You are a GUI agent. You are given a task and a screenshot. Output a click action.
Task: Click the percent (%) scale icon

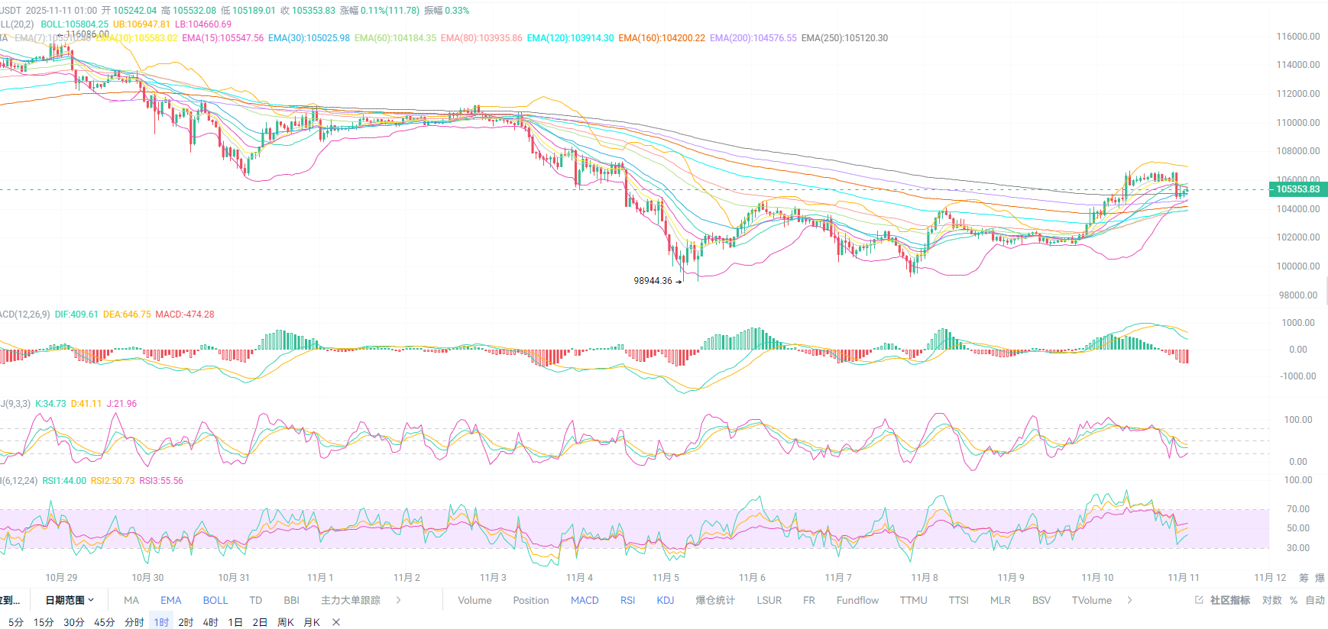(x=1294, y=600)
